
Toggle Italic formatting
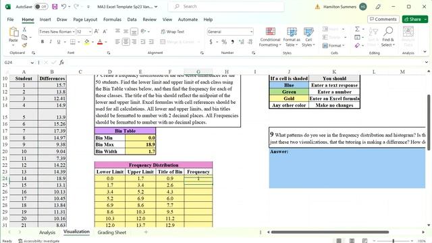(51, 42)
